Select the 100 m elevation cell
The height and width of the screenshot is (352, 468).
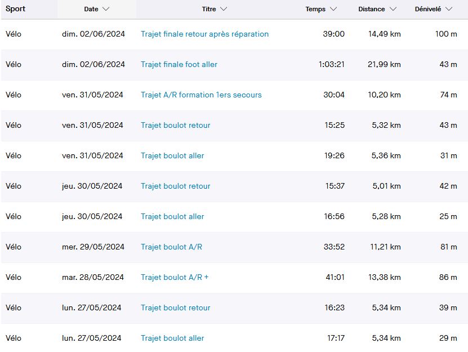[x=446, y=34]
